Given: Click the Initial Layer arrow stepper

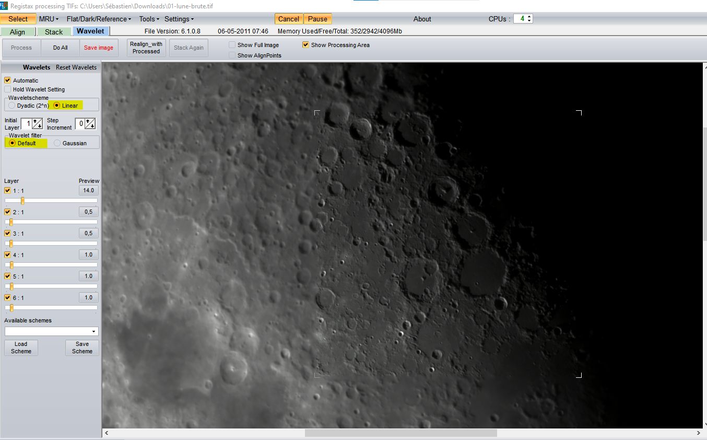Looking at the screenshot, I should click(38, 124).
